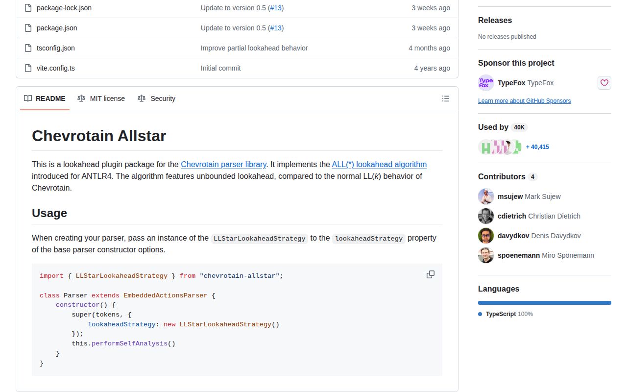Open the tsconfig.json file

56,48
